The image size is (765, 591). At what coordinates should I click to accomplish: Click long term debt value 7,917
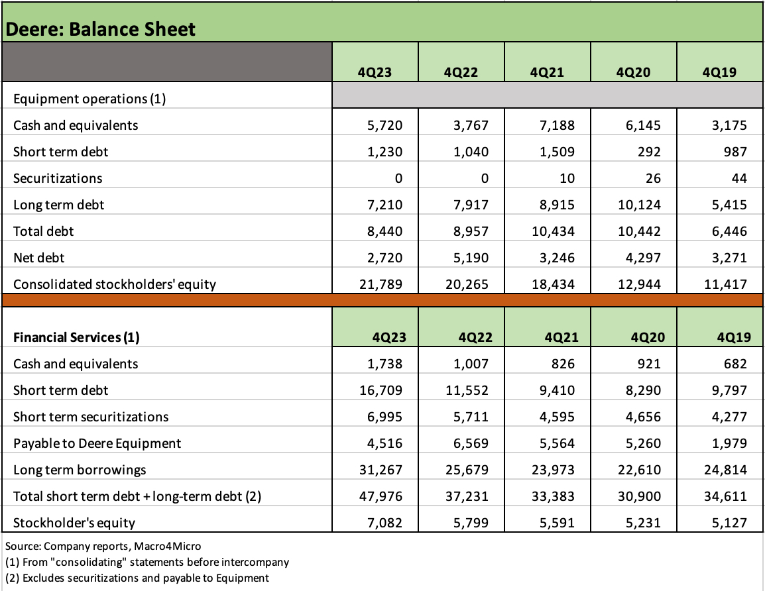(x=471, y=205)
